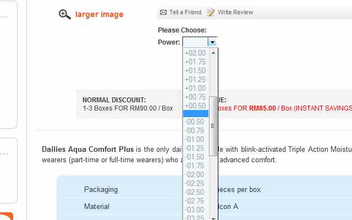Select -02.25 power option
The image size is (352, 220).
(x=196, y=183)
